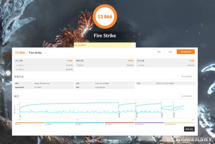This screenshot has width=215, height=144.
Task: Toggle the orange FPS legend line
Action: 30,123
